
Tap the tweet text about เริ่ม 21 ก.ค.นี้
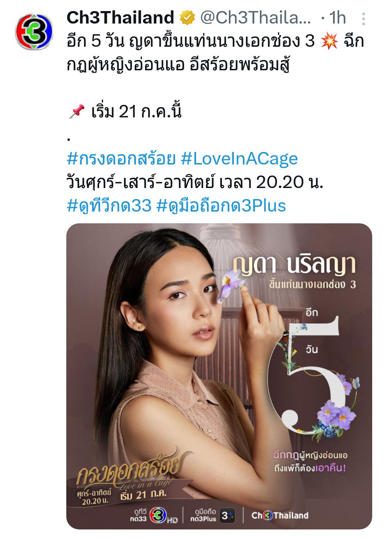tap(137, 112)
